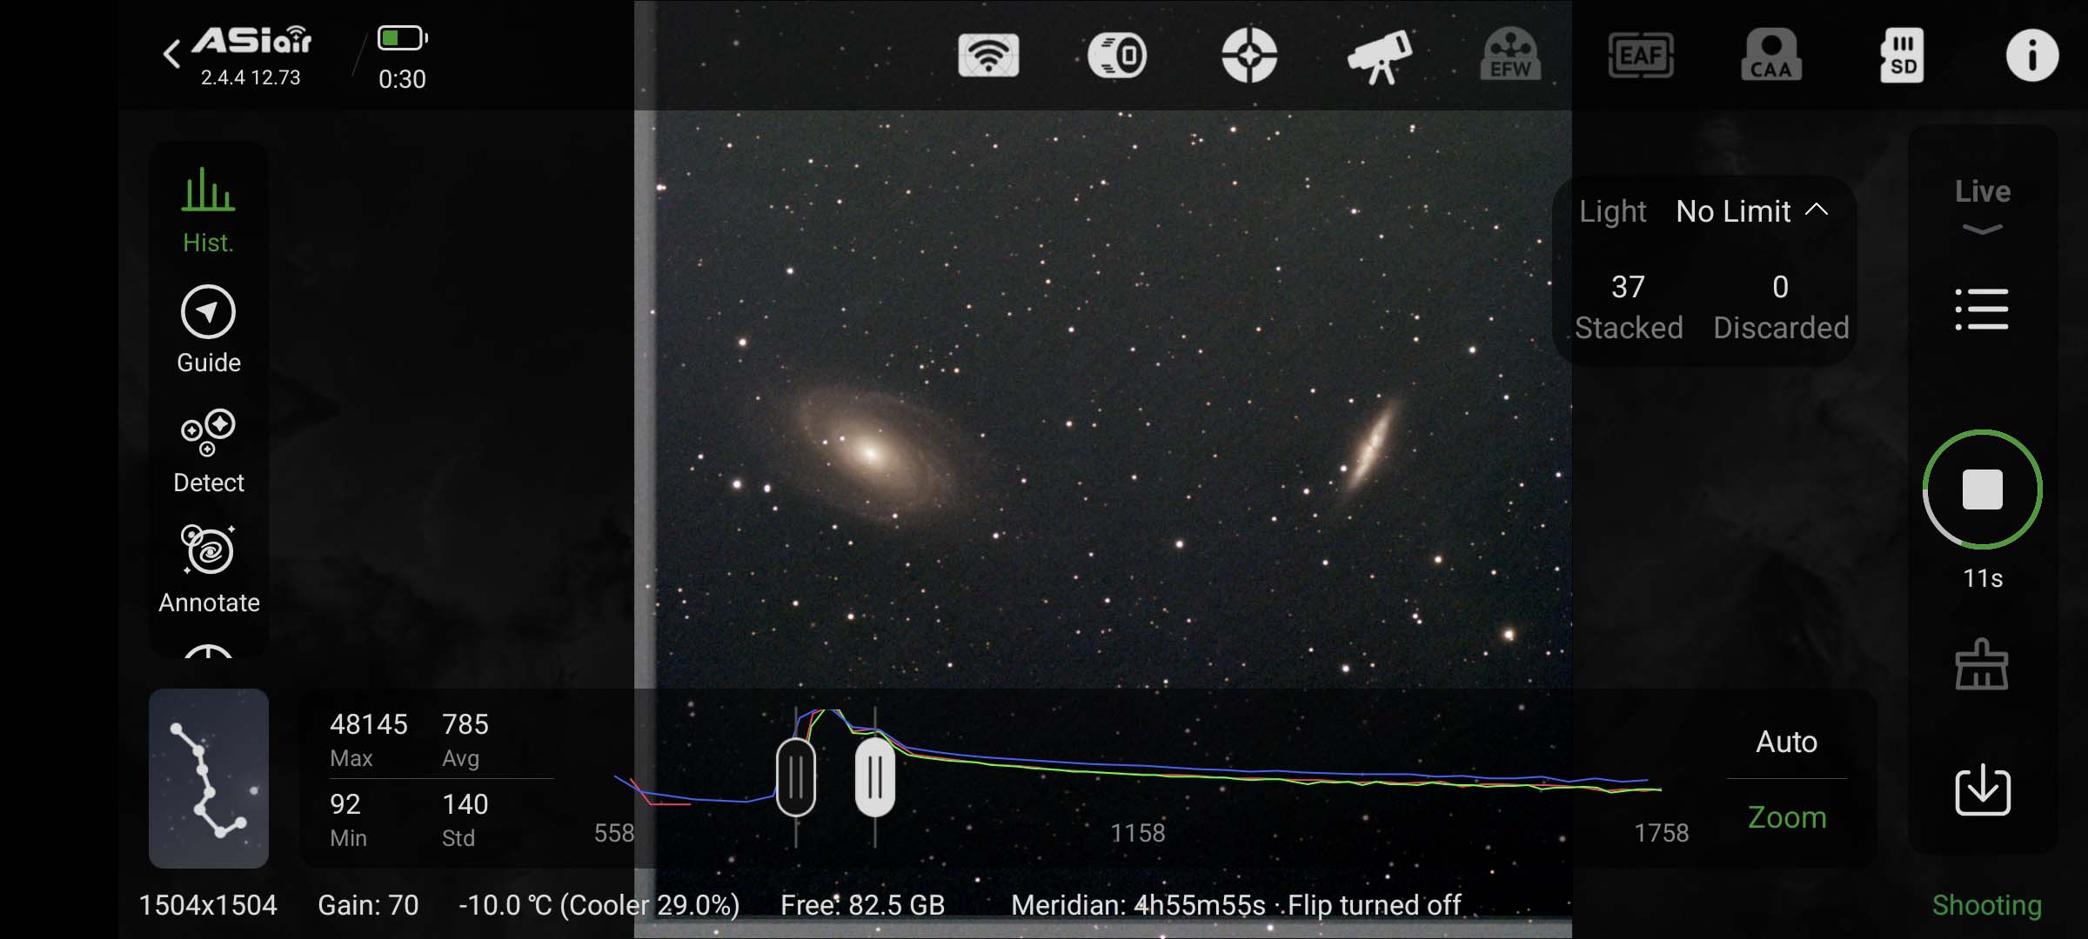The width and height of the screenshot is (2088, 939).
Task: Open CAA camera rotator settings
Action: 1771,56
